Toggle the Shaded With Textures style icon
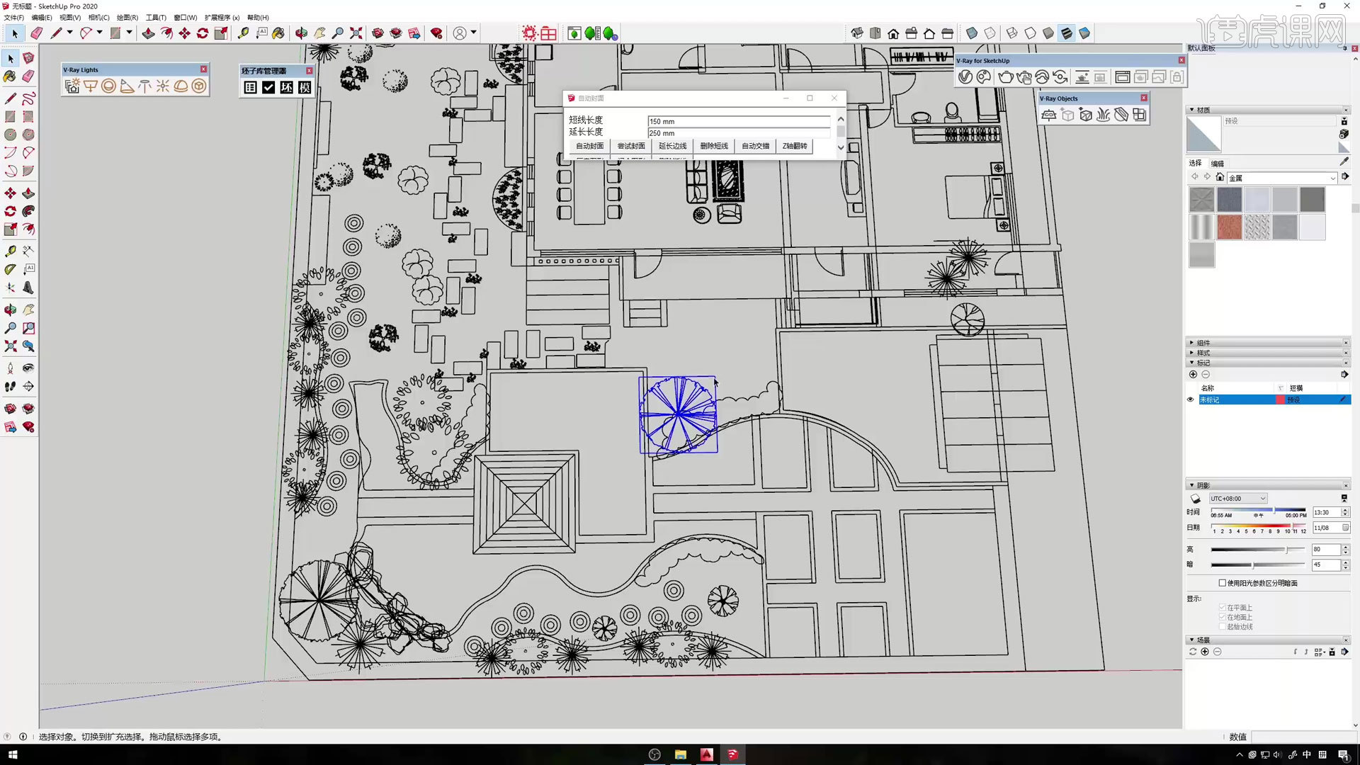 1066,33
